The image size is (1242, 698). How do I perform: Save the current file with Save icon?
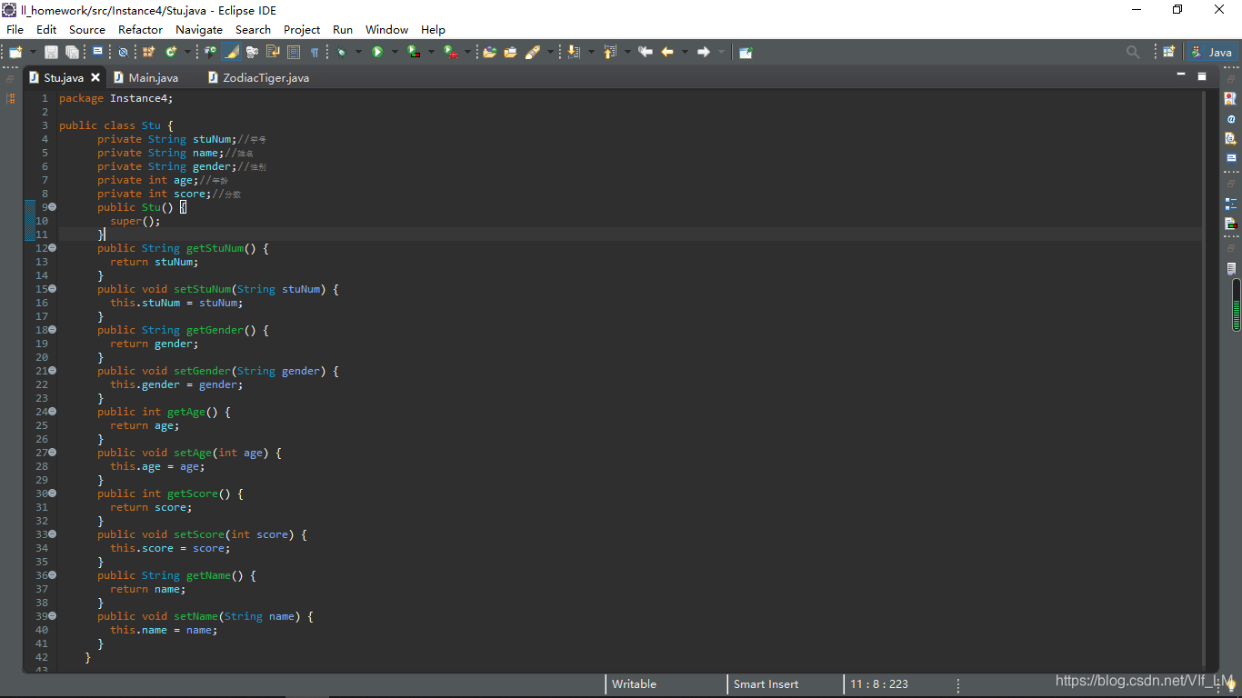pos(51,52)
